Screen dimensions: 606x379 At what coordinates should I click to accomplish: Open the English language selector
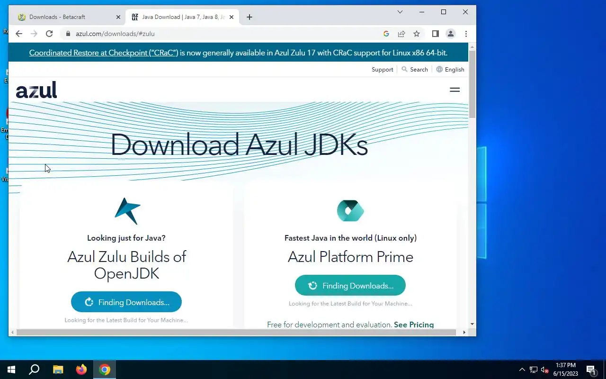click(x=450, y=69)
